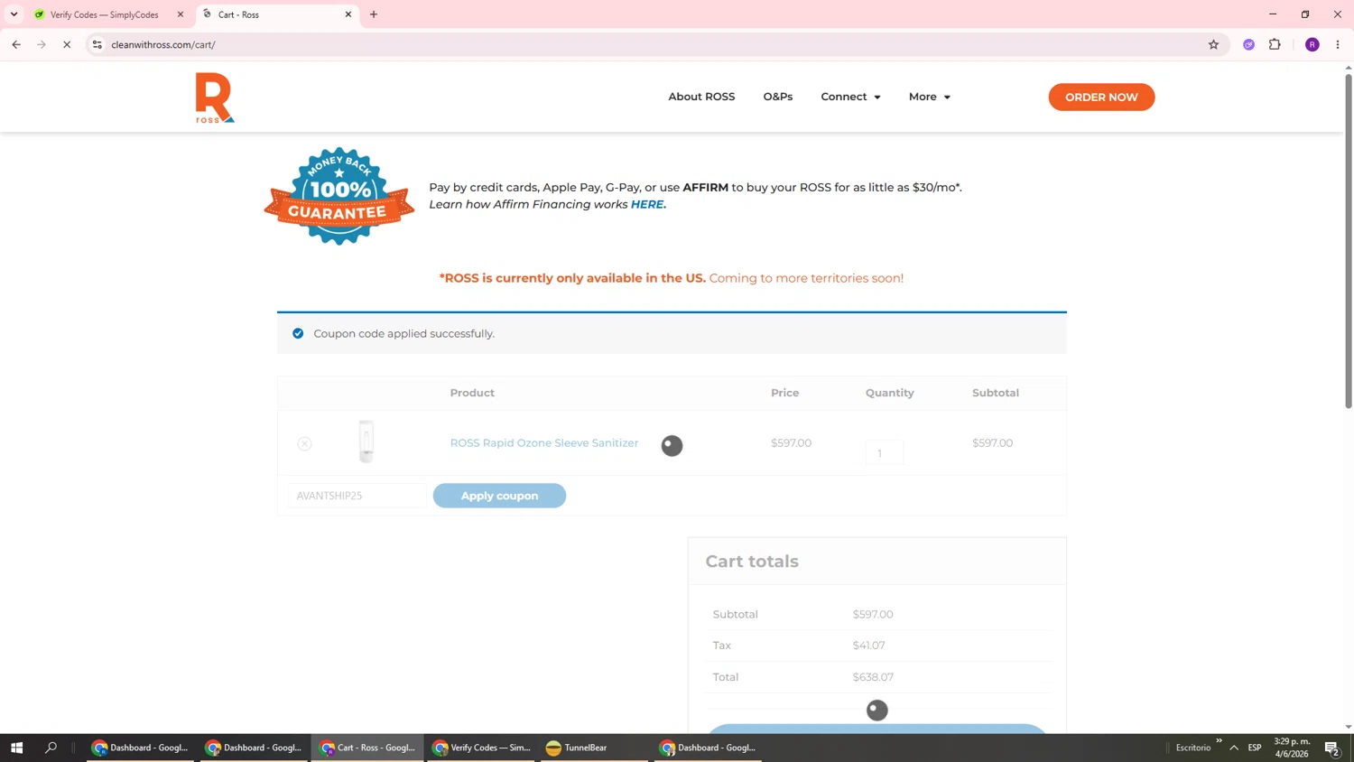This screenshot has height=762, width=1354.
Task: View site information icon in address bar
Action: 97,44
